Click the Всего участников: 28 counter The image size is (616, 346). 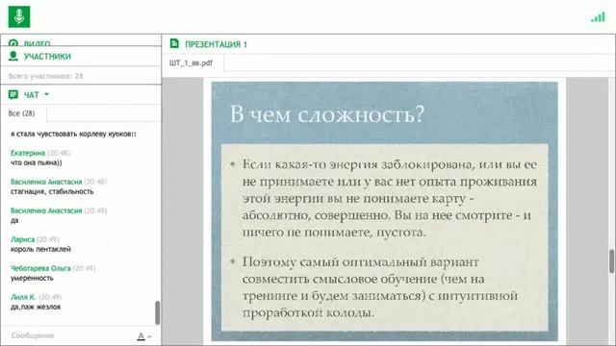(45, 76)
